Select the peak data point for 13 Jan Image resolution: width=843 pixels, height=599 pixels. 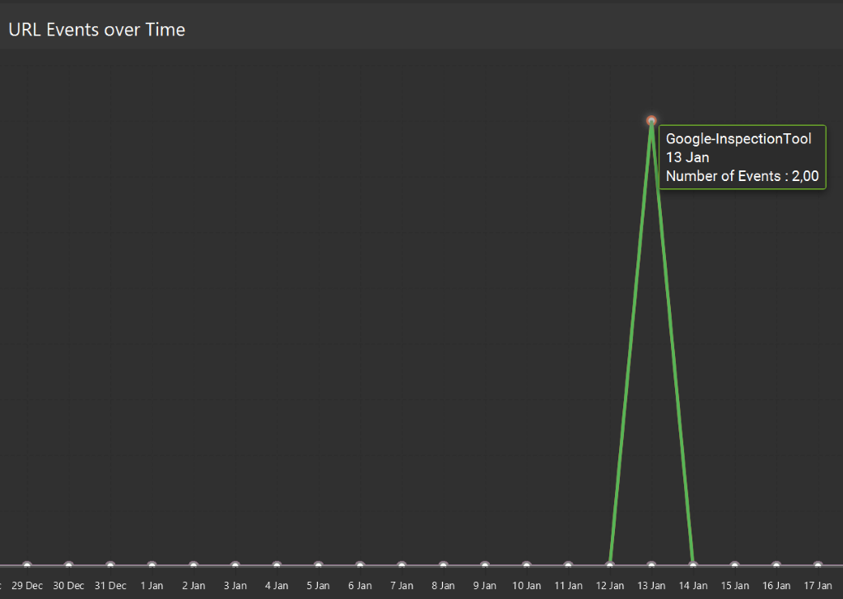(651, 120)
